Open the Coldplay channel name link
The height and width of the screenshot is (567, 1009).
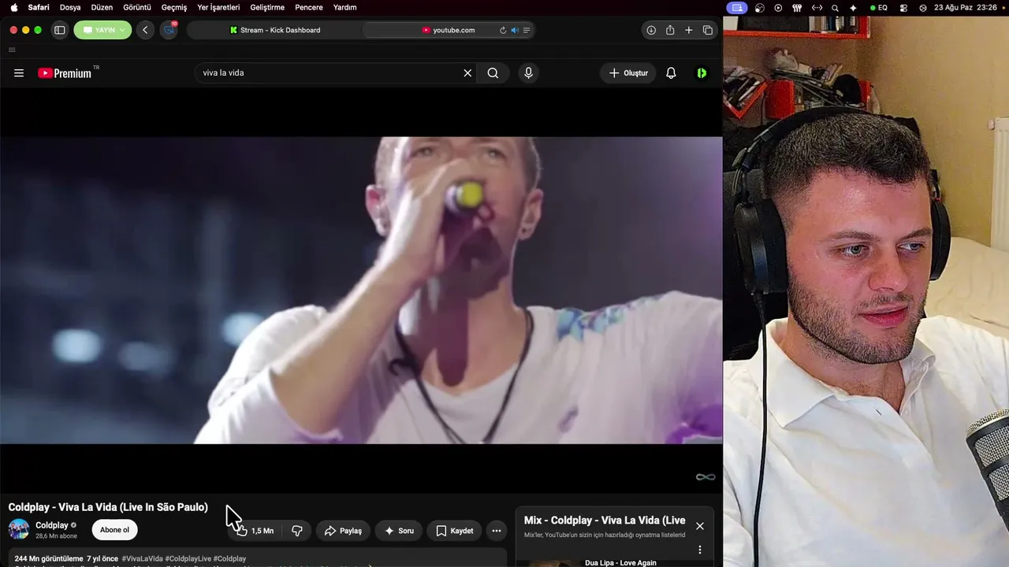tap(52, 525)
